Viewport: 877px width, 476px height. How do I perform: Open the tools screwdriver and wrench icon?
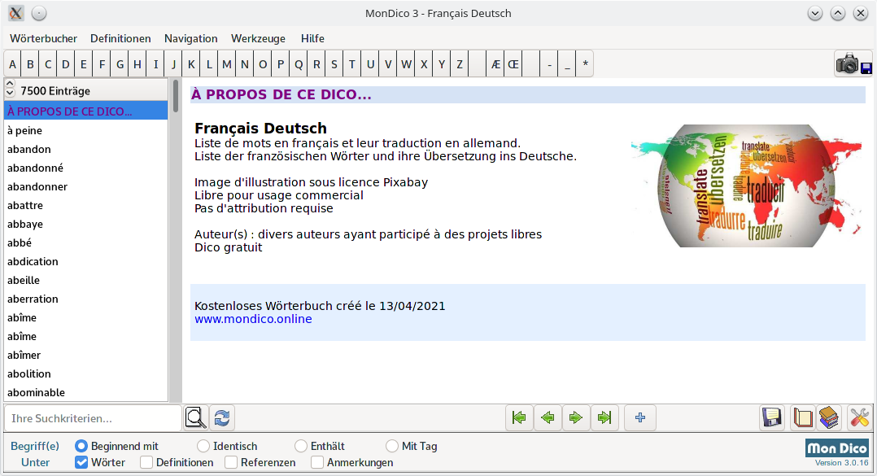point(860,418)
